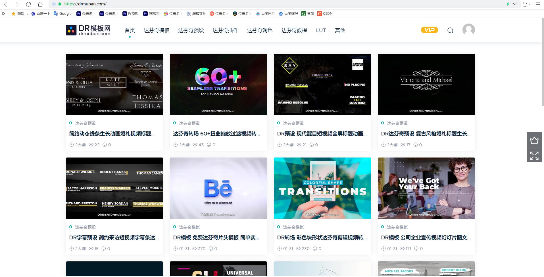Click the browser refresh icon
Viewport: 544px width, 277px height.
(28, 4)
